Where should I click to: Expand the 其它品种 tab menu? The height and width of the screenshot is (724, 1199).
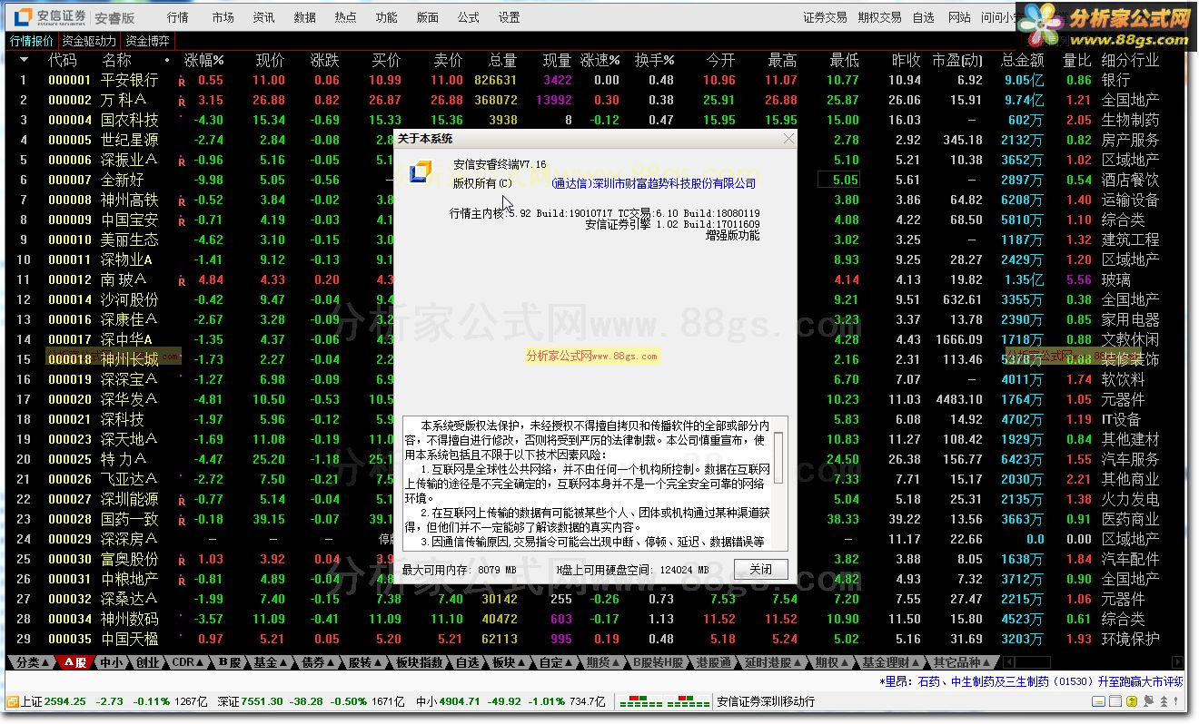point(963,662)
